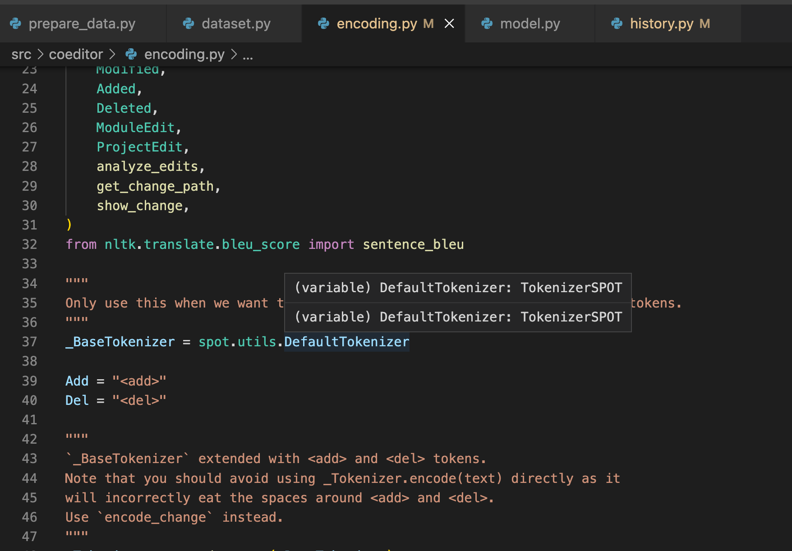The image size is (792, 551).
Task: Click second hover tooltip 'DefaultTokenizer: TokenizerSPOT' entry
Action: pyautogui.click(x=458, y=317)
